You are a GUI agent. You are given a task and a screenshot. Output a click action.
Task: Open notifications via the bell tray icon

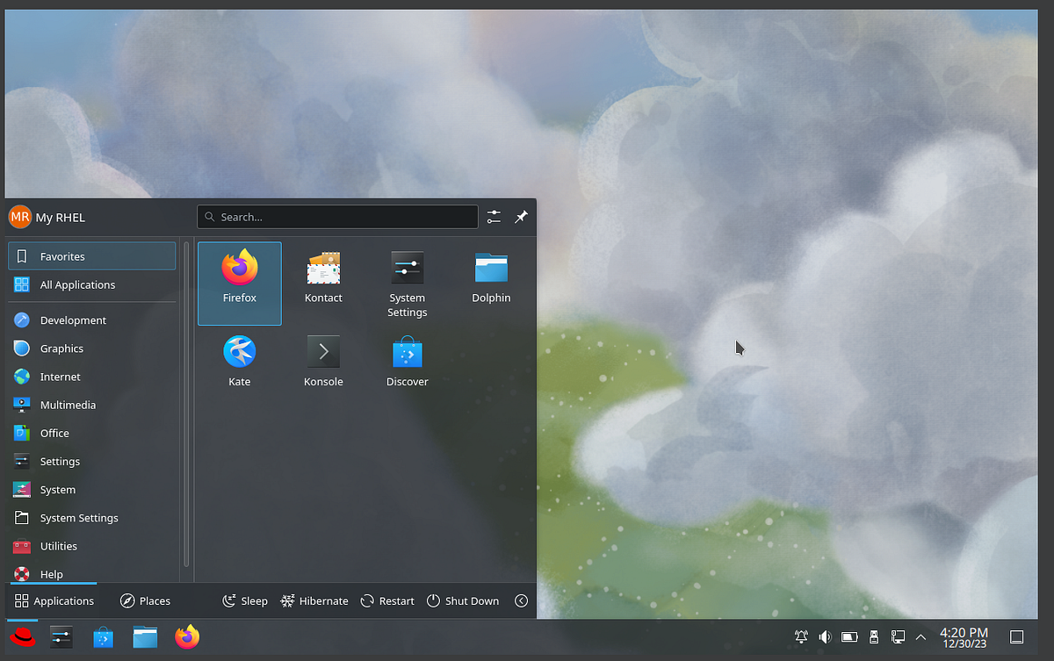(800, 636)
